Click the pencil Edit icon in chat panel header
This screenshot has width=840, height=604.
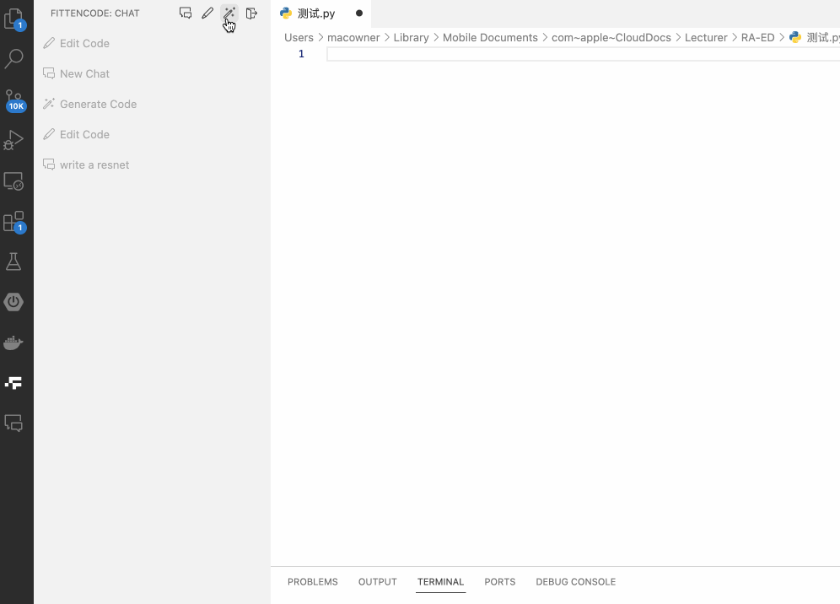207,13
